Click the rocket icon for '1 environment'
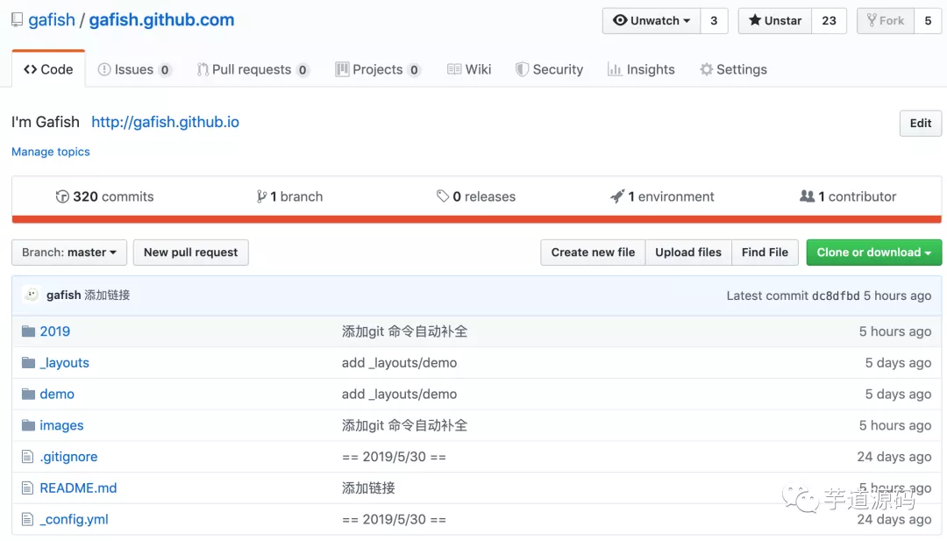Image resolution: width=947 pixels, height=541 pixels. coord(616,196)
